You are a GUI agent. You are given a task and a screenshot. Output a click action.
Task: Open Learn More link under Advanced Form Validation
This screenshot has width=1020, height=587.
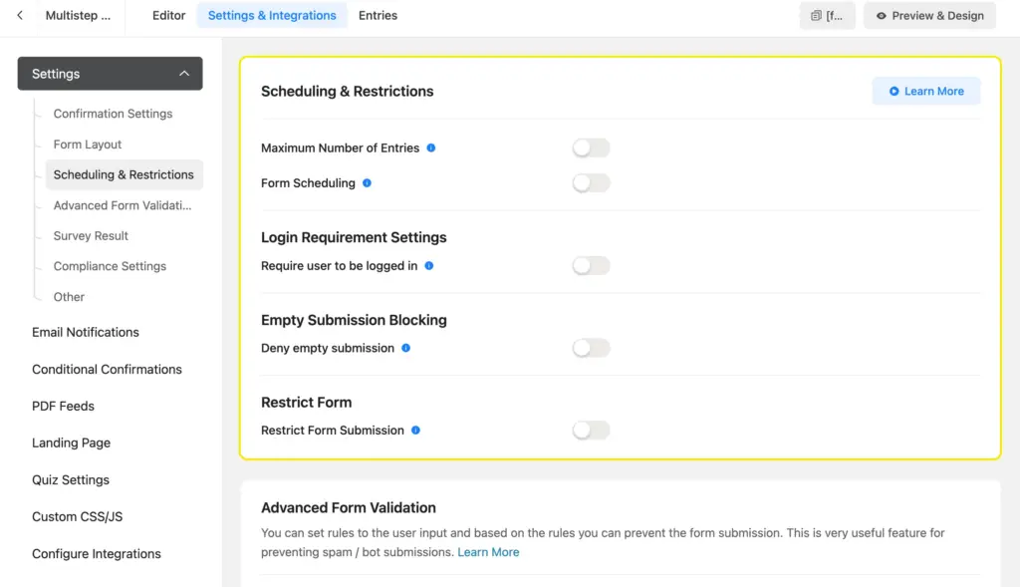tap(488, 552)
